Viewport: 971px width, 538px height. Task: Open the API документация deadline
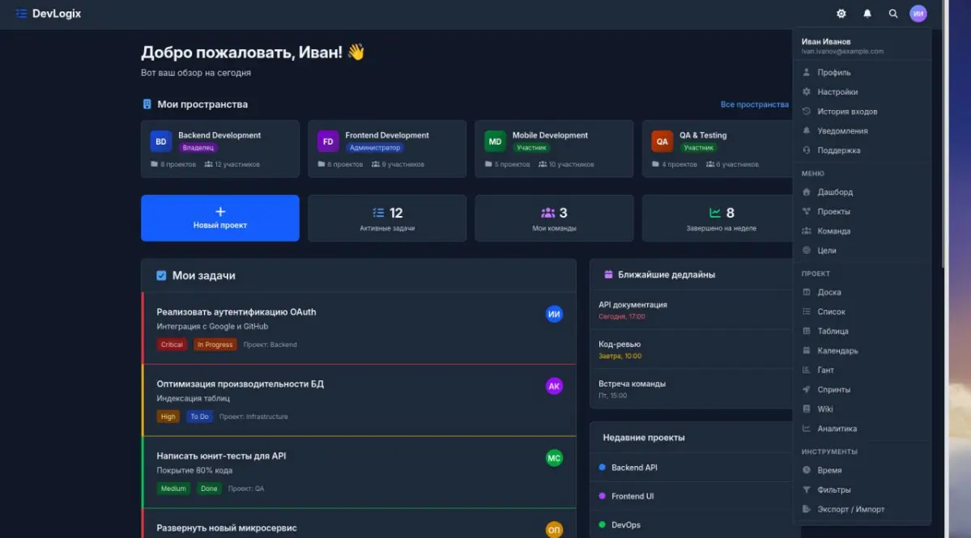[x=692, y=311]
